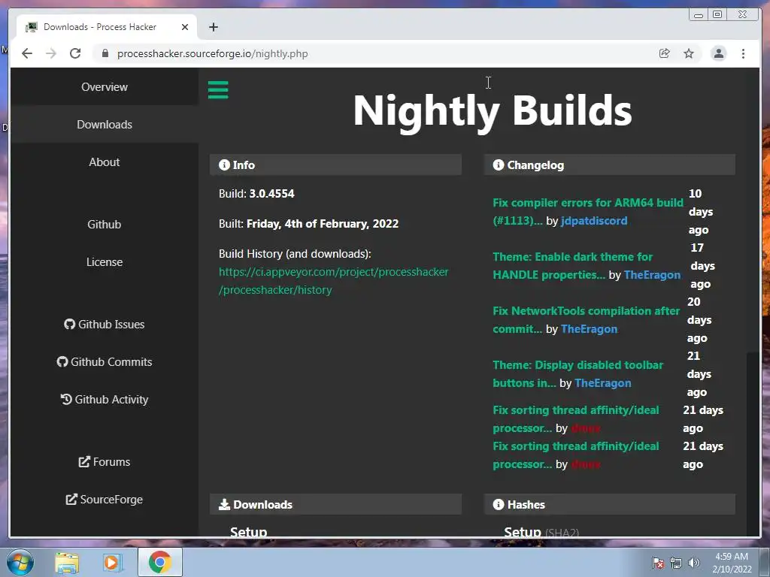This screenshot has height=577, width=770.
Task: Open the taskbar clock showing 4:59 AM
Action: [732, 563]
